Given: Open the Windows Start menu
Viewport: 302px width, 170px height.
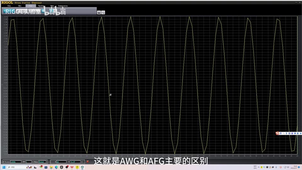Looking at the screenshot, I should tap(4, 167).
